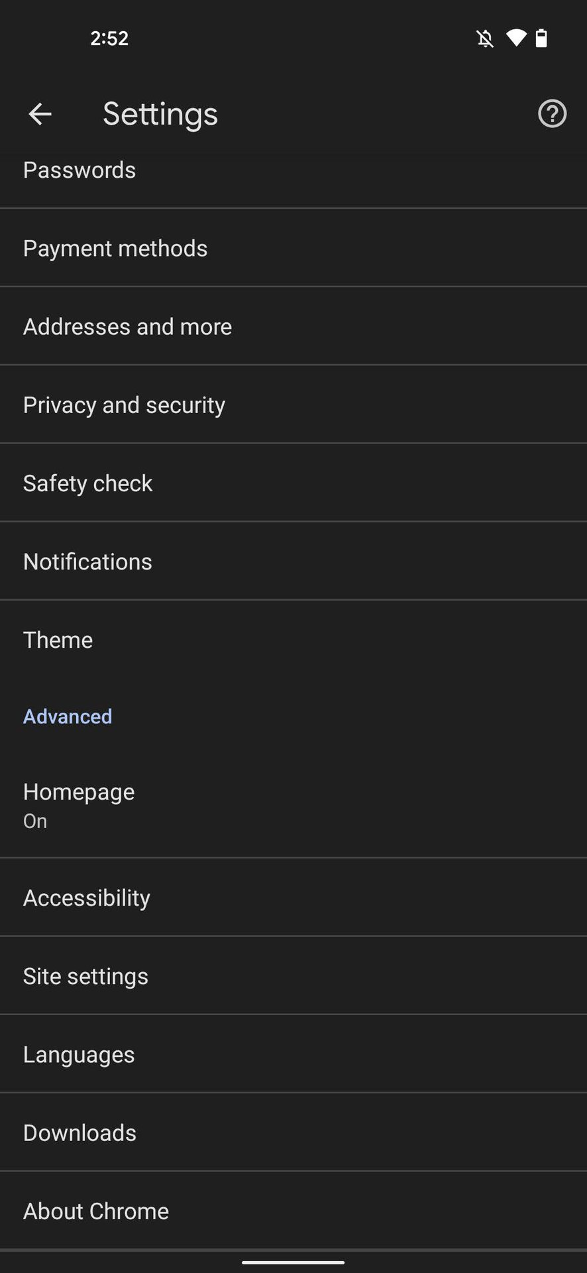Viewport: 587px width, 1273px height.
Task: Open Notifications settings
Action: pos(87,562)
